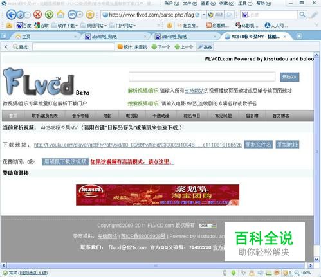Click the Go arrow button after address bar
Viewport: 321px width, 277px height.
pos(229,15)
